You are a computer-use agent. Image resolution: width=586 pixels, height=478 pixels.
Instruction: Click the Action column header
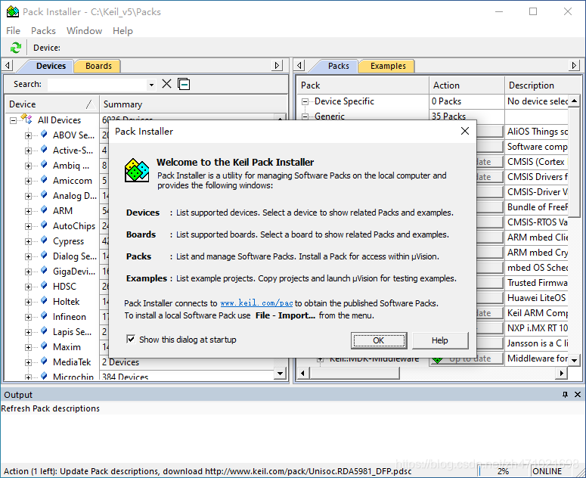coord(467,85)
